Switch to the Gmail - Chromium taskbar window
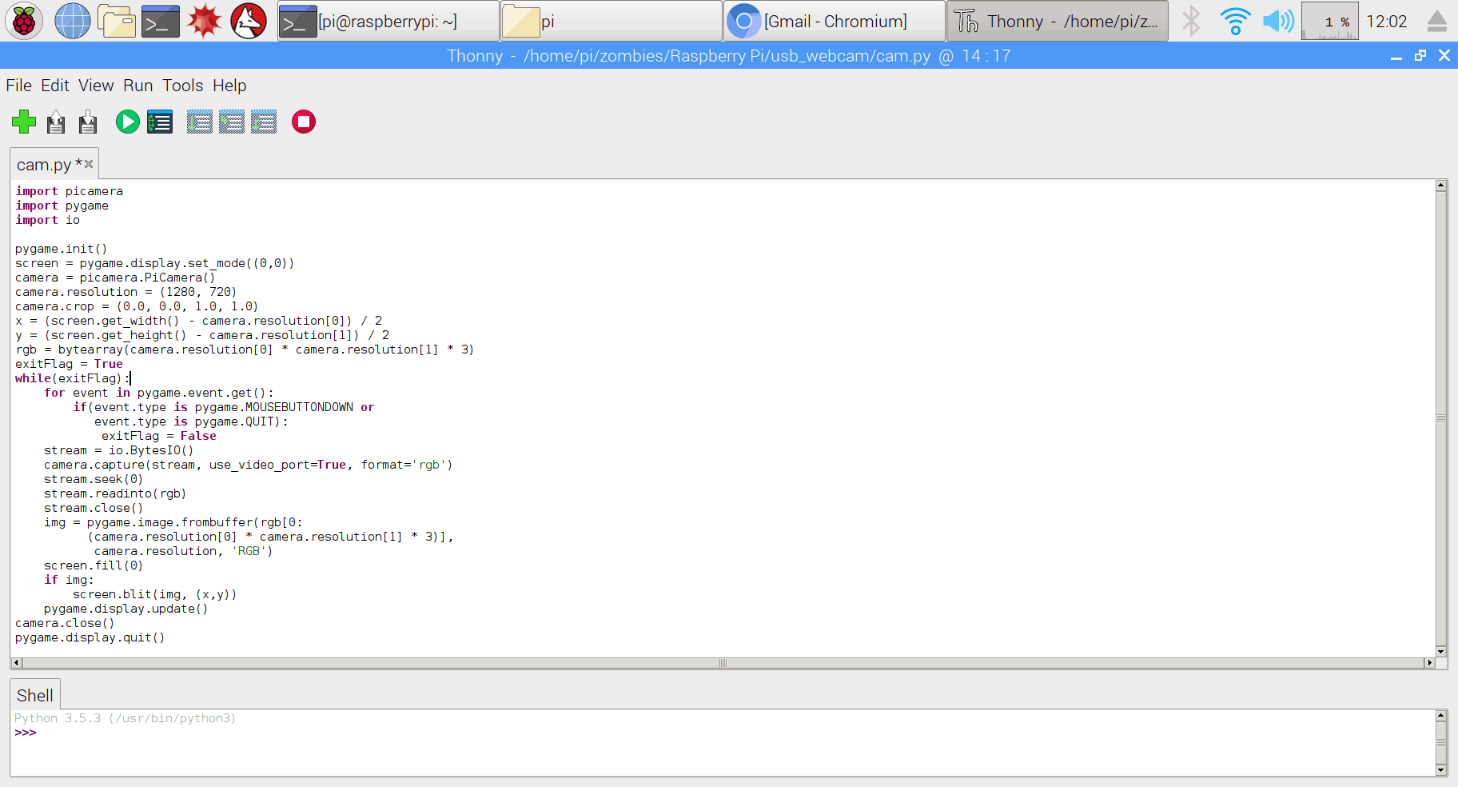 click(x=834, y=21)
